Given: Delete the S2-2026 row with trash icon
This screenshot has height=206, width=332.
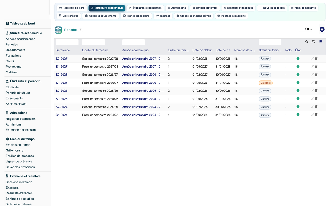Looking at the screenshot, I should coord(316,75).
